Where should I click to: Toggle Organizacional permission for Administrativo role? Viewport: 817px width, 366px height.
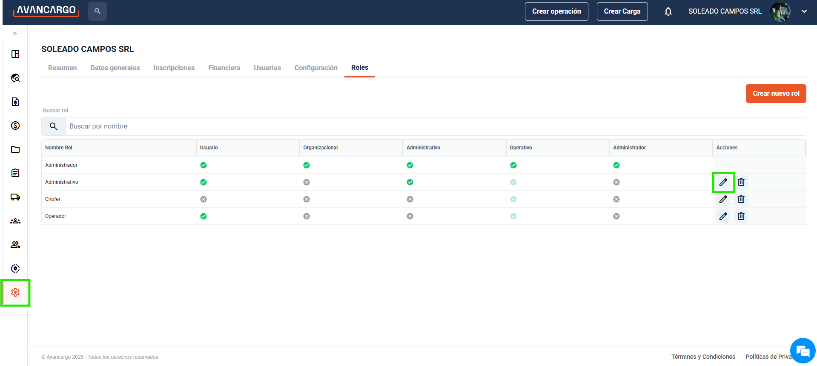(307, 182)
